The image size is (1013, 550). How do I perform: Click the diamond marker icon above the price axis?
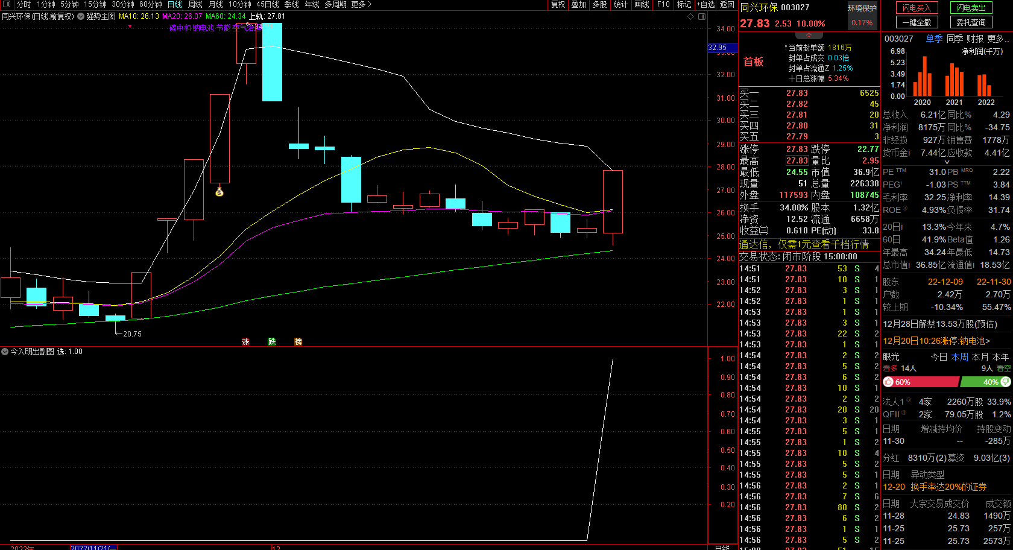[x=691, y=16]
